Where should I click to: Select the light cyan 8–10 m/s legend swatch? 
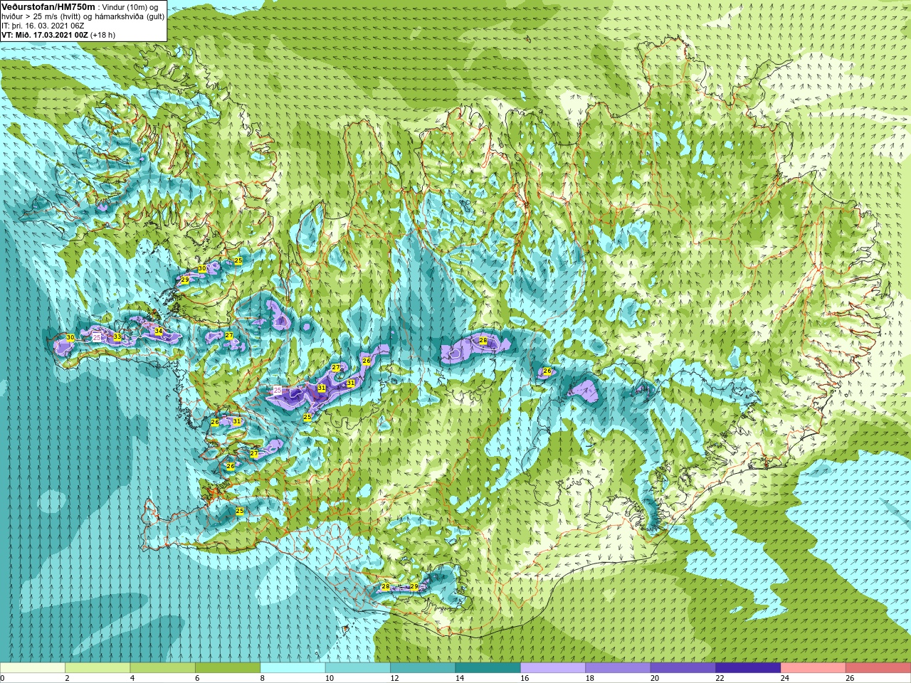point(293,668)
